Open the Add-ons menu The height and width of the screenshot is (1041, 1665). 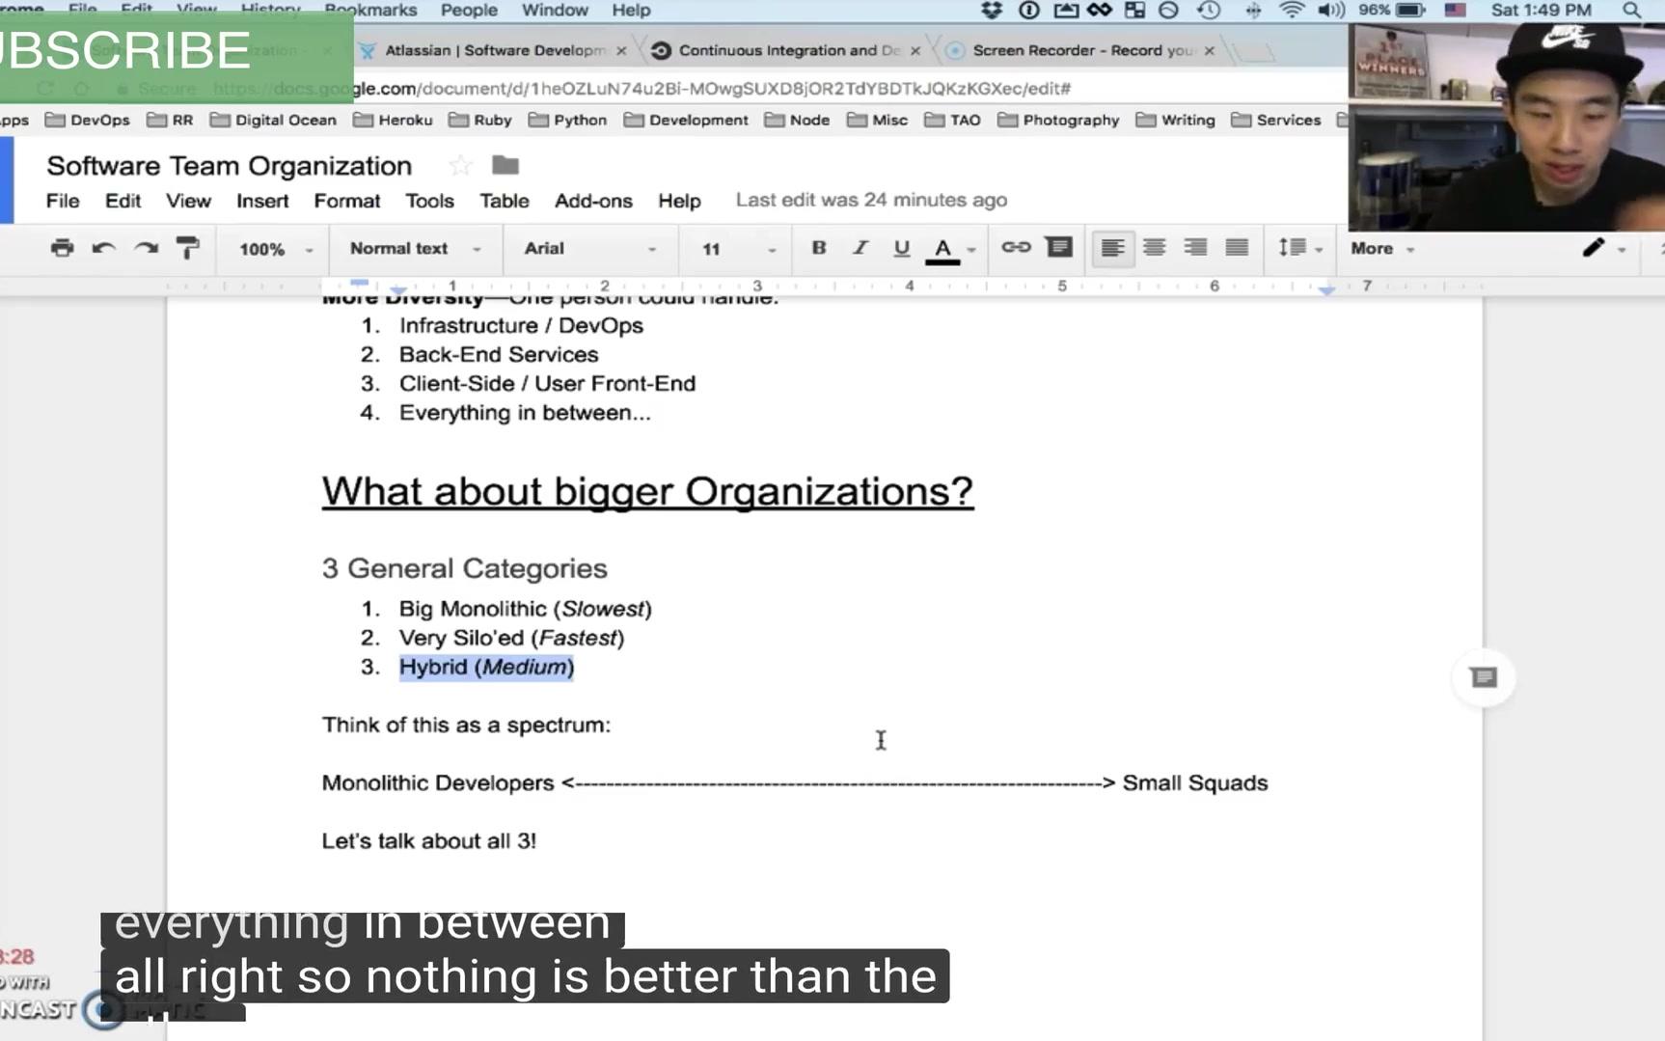593,201
